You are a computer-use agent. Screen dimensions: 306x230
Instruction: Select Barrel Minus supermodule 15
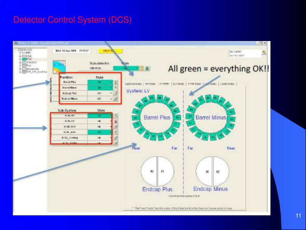(213, 137)
